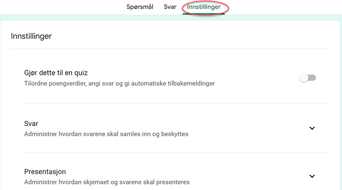Click the divider between Svar and Presentasjon
This screenshot has height=190, width=342.
(x=170, y=152)
